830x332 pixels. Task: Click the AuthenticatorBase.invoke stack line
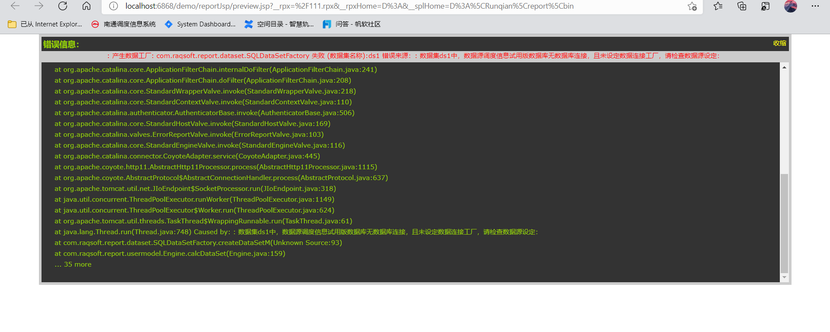coord(205,113)
